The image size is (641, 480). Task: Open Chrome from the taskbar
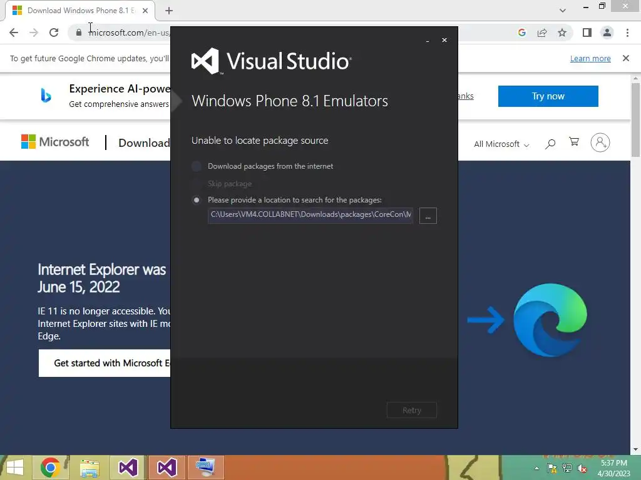coord(50,467)
